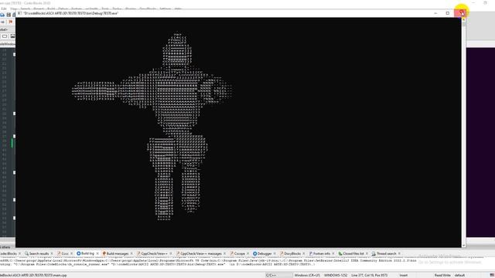This screenshot has height=278, width=495.
Task: Click the Line 377 position status entry
Action: click(370, 275)
